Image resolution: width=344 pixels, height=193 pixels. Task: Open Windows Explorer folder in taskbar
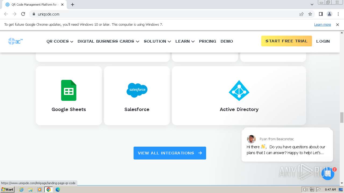click(30, 190)
